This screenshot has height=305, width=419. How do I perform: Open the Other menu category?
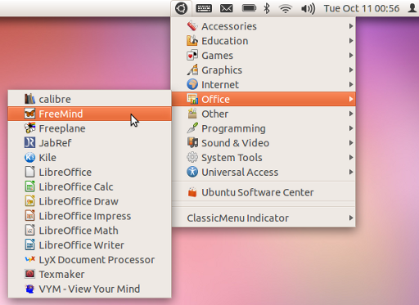coord(264,114)
